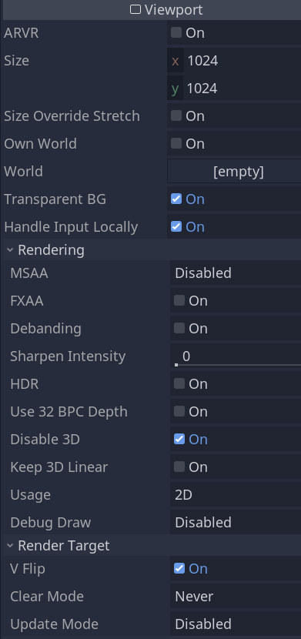The height and width of the screenshot is (639, 301).
Task: Uncheck Handle Input Locally
Action: pyautogui.click(x=176, y=226)
